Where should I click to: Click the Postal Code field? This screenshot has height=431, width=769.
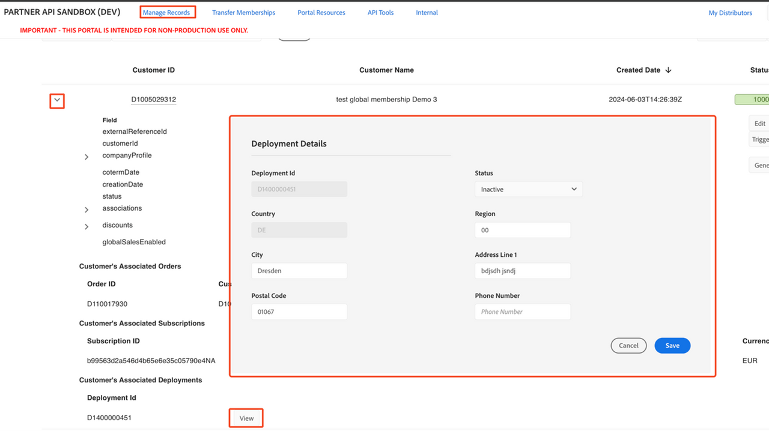pyautogui.click(x=299, y=312)
